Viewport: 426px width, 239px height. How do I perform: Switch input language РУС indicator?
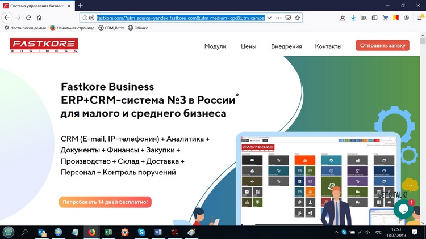pos(378,232)
